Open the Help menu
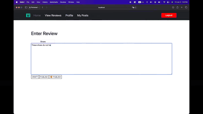The height and width of the screenshot is (114, 203). (78, 2)
